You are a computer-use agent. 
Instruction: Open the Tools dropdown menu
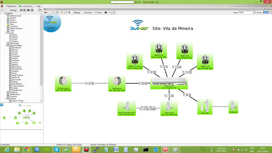(x=98, y=13)
